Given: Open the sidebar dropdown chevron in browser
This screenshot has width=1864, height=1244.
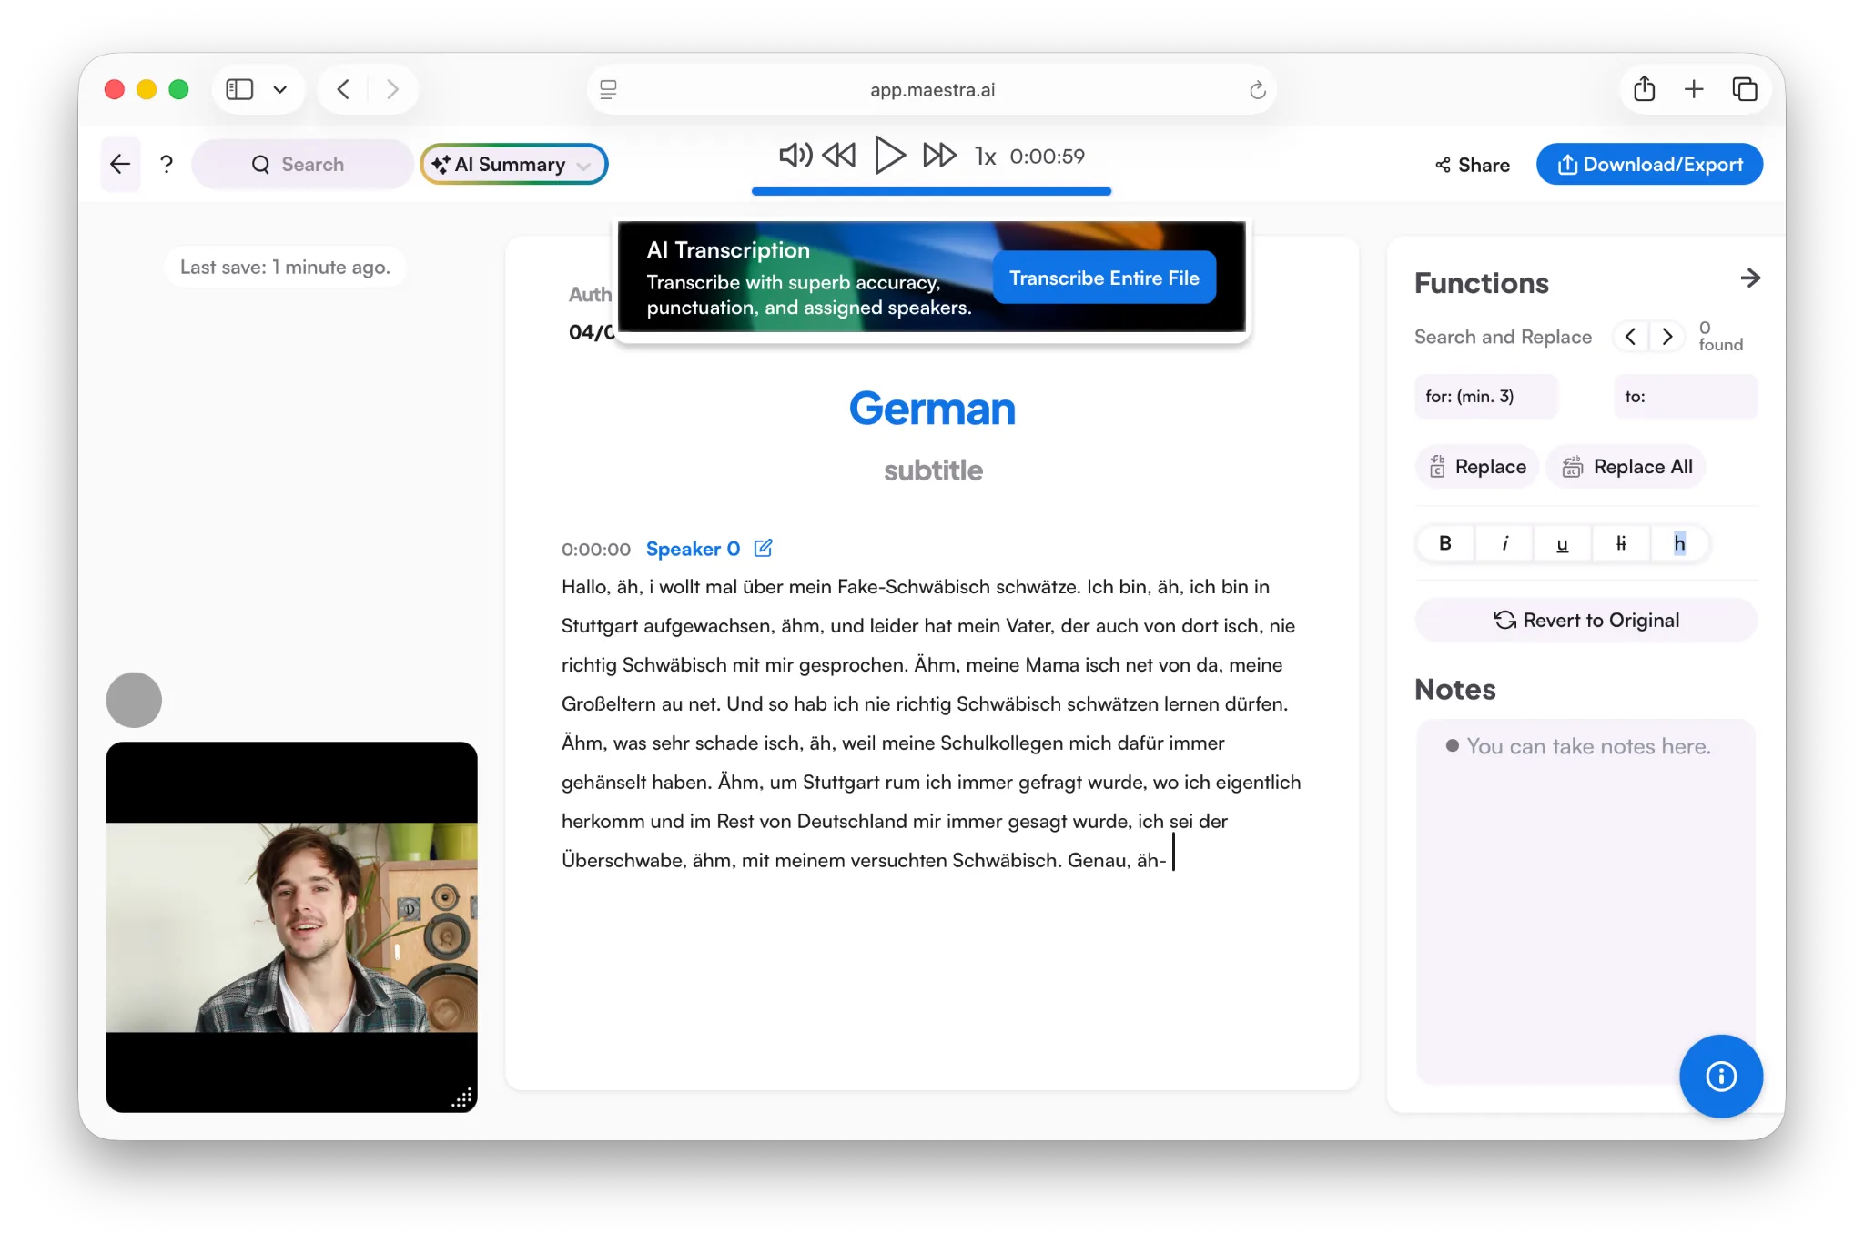Looking at the screenshot, I should (280, 89).
